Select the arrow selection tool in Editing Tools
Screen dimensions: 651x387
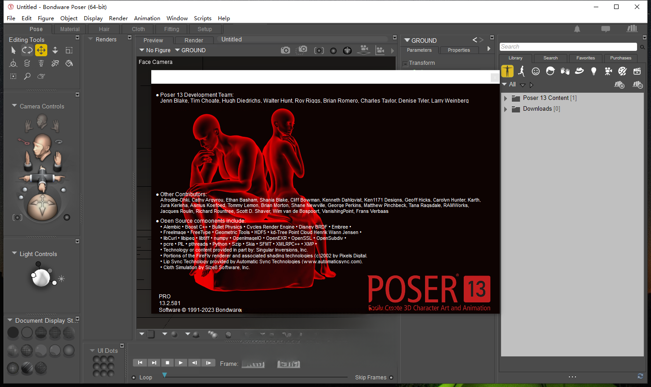click(x=14, y=50)
